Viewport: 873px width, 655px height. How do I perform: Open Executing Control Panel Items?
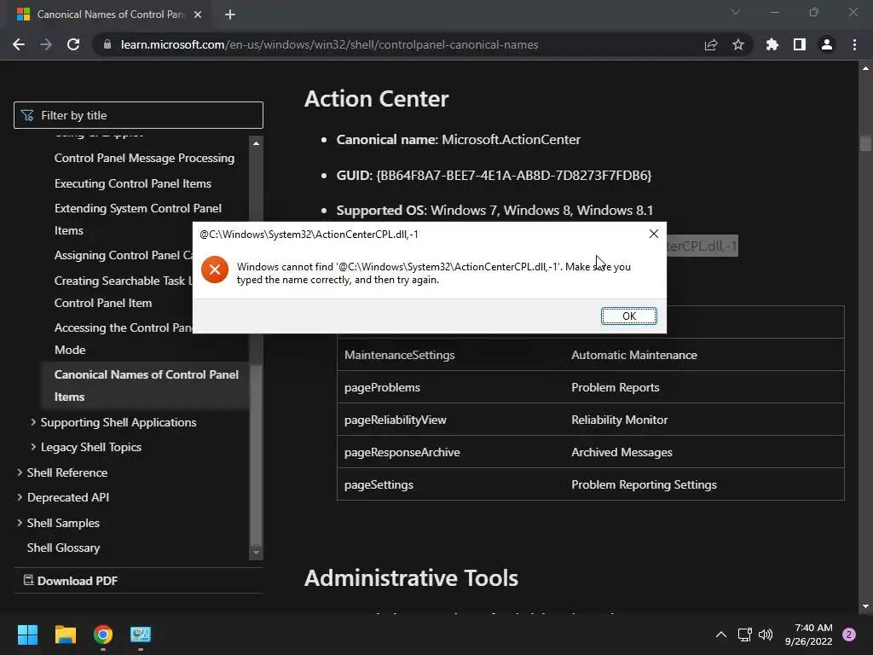click(132, 184)
